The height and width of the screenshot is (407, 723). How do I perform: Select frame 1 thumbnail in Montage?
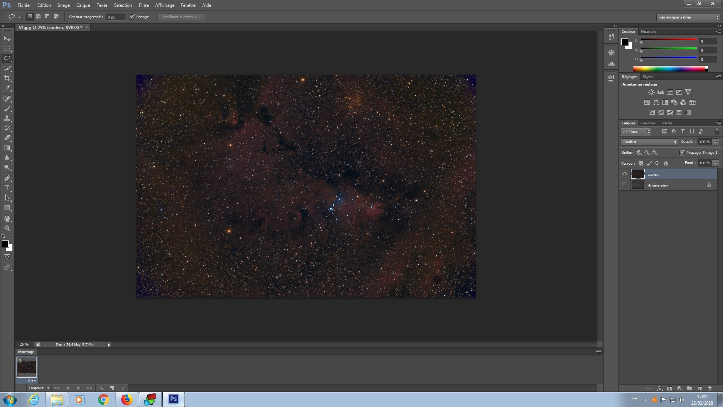click(x=27, y=367)
